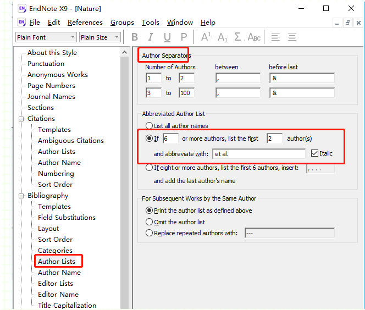
Task: Click the list first 2 authors field
Action: (x=275, y=139)
